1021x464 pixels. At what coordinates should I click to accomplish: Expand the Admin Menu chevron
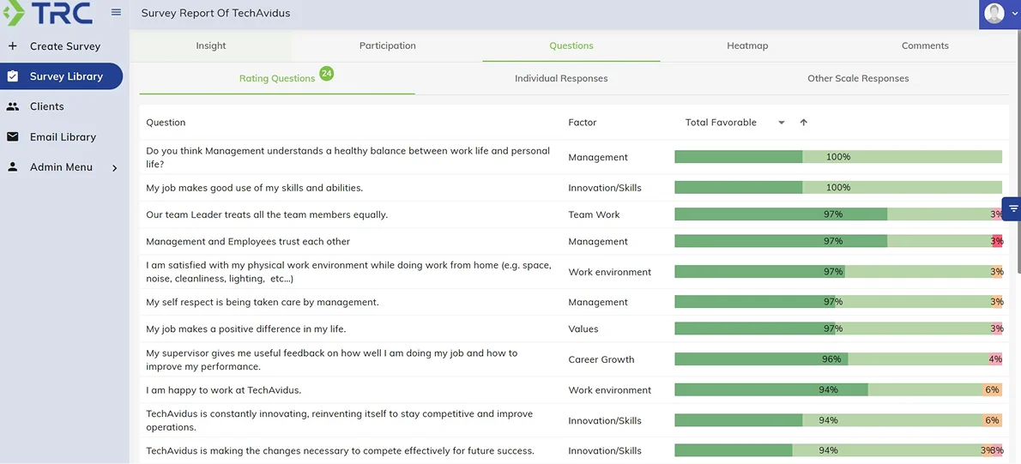point(115,168)
